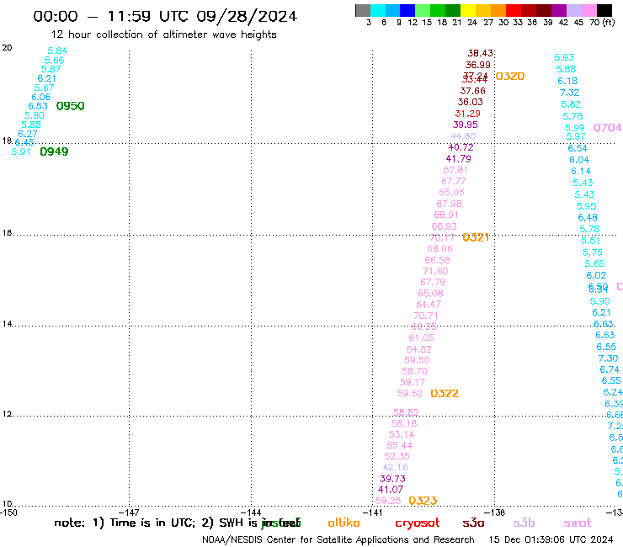Image resolution: width=623 pixels, height=547 pixels.
Task: Click the blue value 6.48
Action: click(588, 218)
